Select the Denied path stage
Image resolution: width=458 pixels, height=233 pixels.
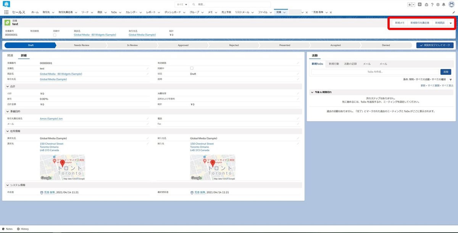386,45
